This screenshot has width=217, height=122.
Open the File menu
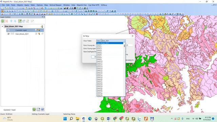click(x=3, y=5)
